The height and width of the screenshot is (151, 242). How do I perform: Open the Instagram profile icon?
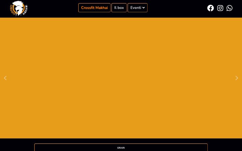[x=220, y=8]
